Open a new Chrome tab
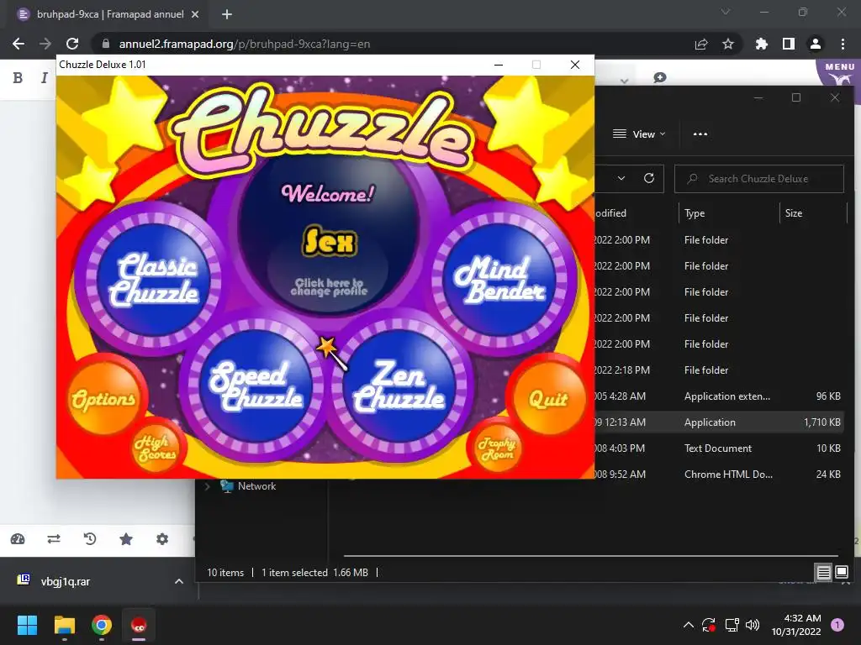This screenshot has width=861, height=645. (x=227, y=15)
